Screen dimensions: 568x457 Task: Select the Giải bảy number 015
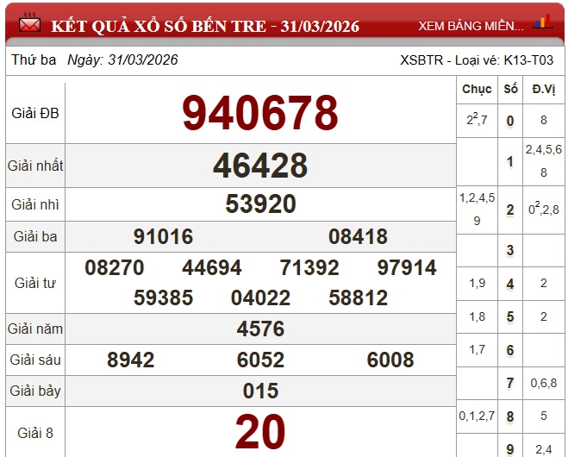coord(260,391)
